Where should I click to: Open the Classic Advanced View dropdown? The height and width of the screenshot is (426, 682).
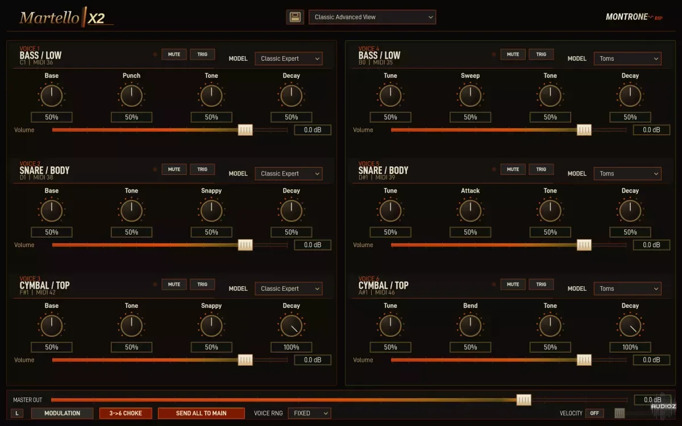[372, 17]
